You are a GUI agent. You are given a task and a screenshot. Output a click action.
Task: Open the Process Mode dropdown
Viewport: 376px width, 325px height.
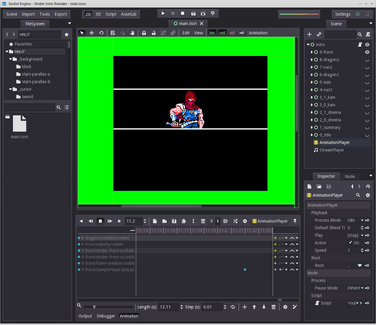point(355,220)
